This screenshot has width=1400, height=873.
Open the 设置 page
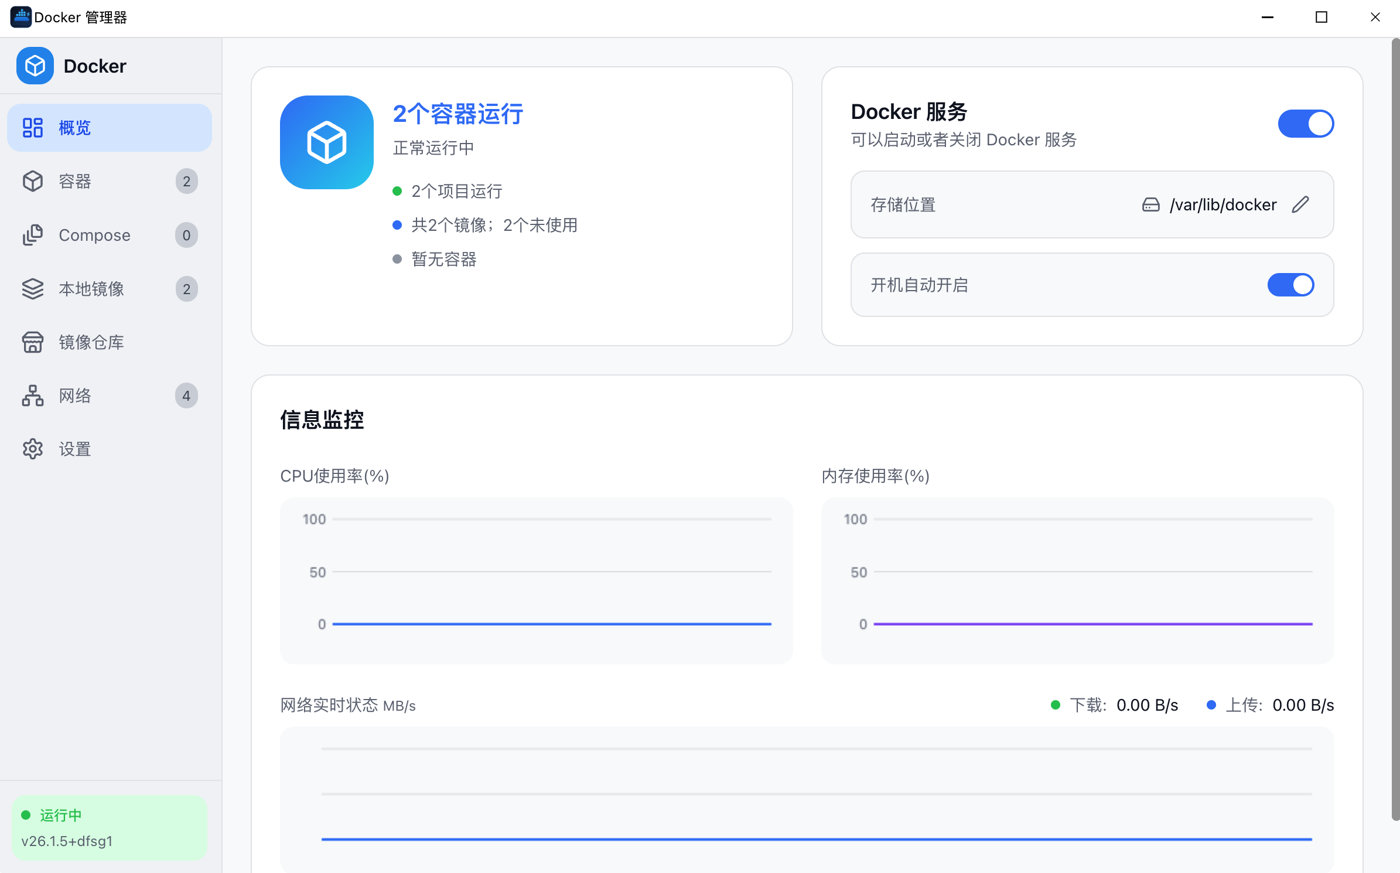coord(110,449)
